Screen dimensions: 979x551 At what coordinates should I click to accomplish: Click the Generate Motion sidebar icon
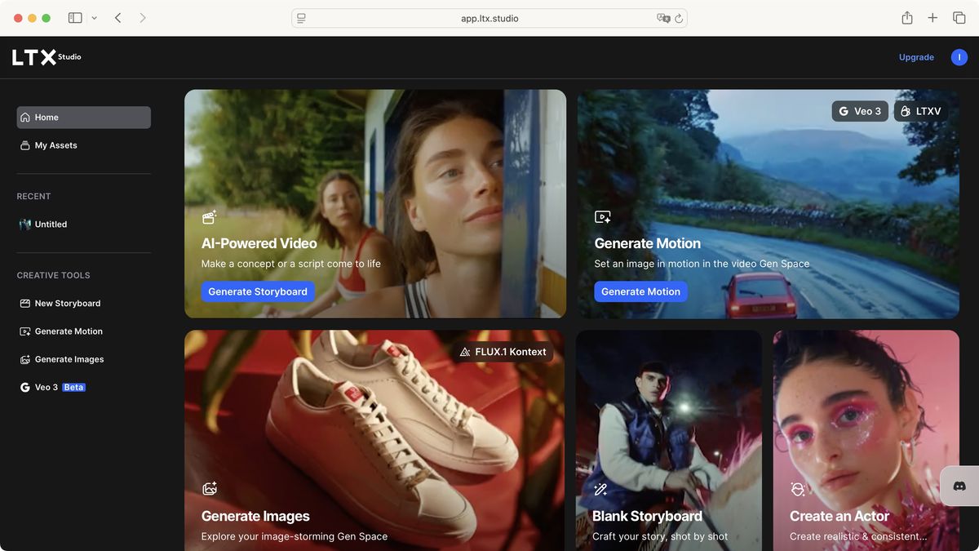(x=25, y=331)
